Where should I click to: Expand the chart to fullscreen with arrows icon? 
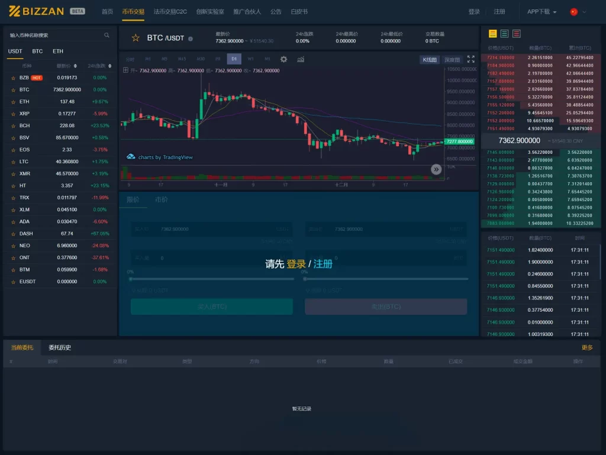tap(470, 59)
